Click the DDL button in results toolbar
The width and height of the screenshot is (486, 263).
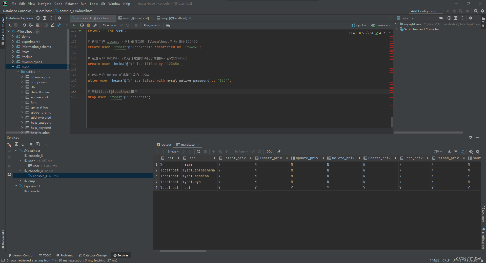point(269,151)
